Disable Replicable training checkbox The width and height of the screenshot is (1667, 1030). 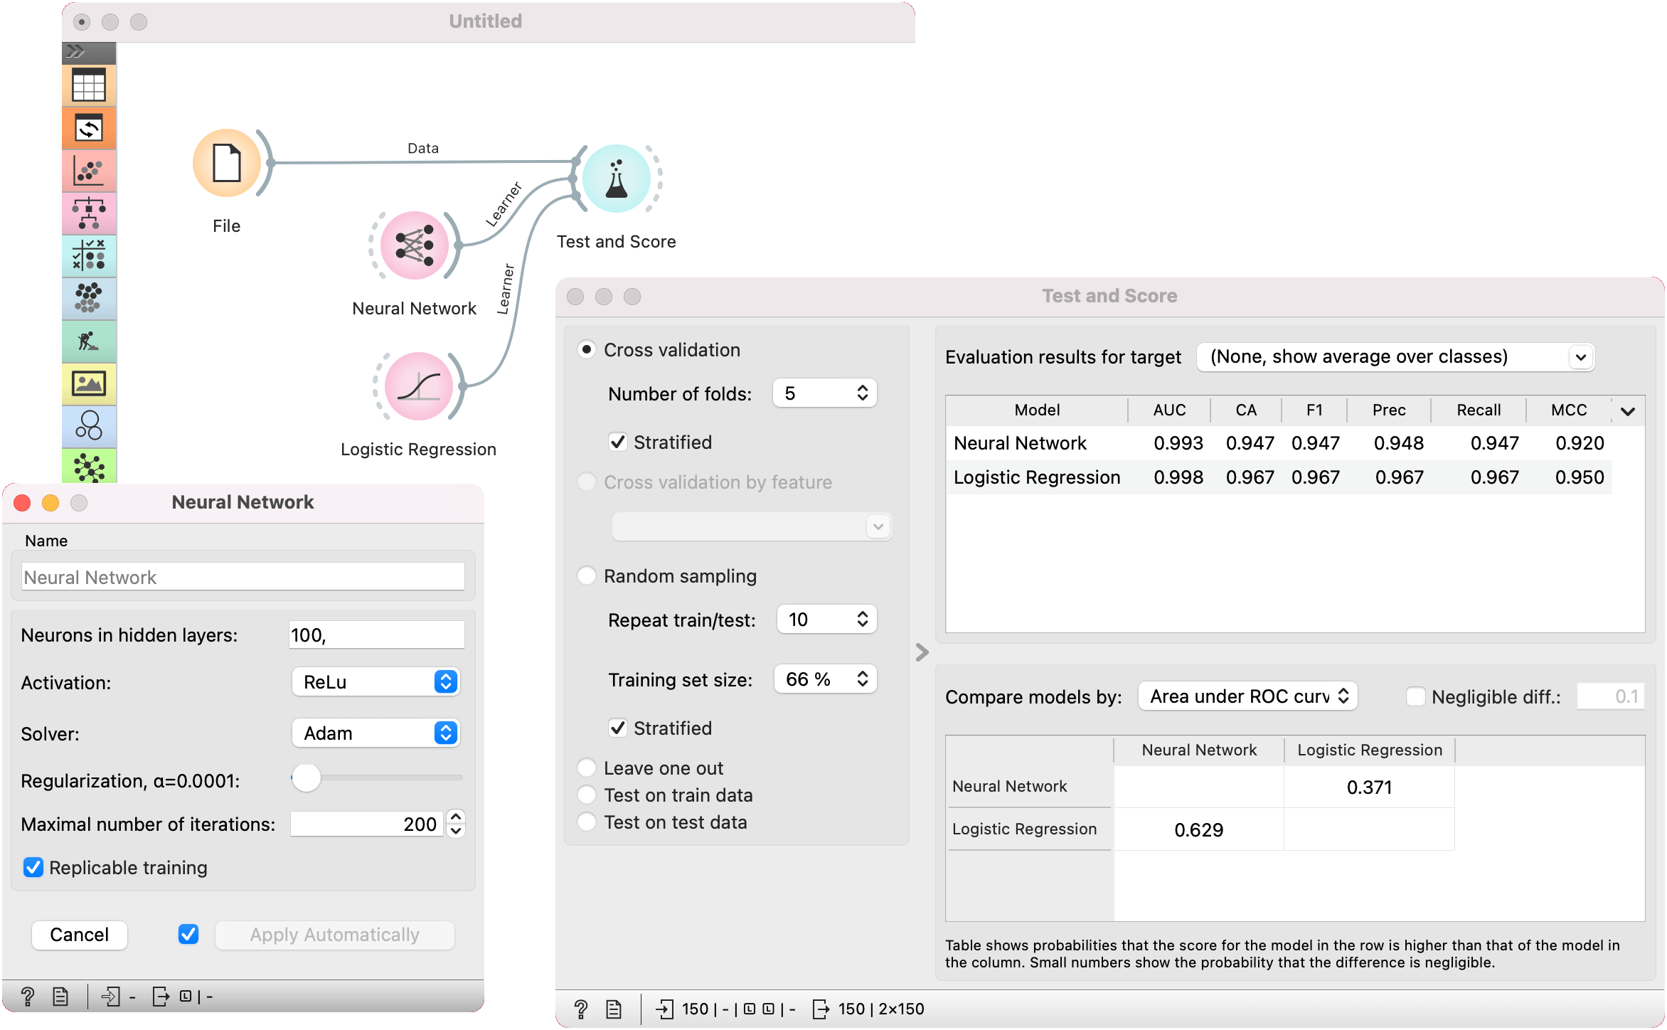pyautogui.click(x=33, y=867)
